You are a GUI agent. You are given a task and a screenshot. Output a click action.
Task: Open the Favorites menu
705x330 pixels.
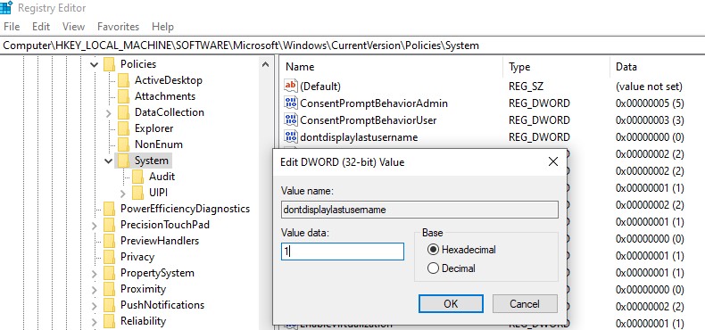pyautogui.click(x=119, y=27)
